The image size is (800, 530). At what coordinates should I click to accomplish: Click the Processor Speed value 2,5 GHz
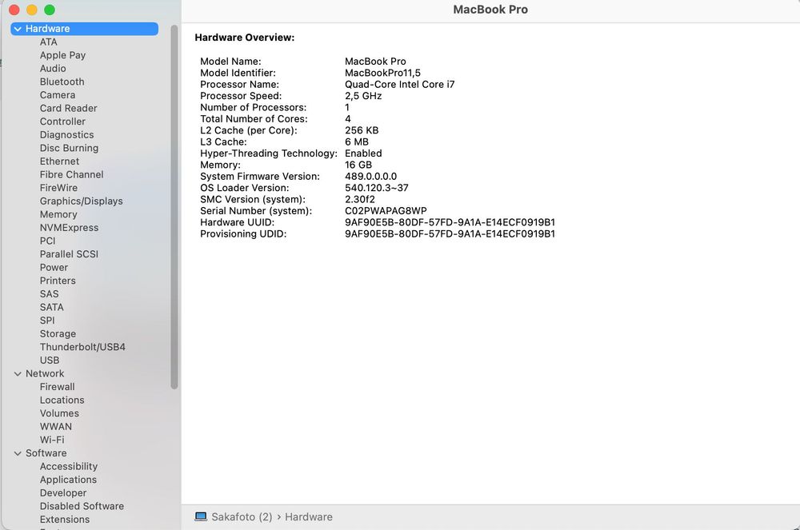[363, 96]
